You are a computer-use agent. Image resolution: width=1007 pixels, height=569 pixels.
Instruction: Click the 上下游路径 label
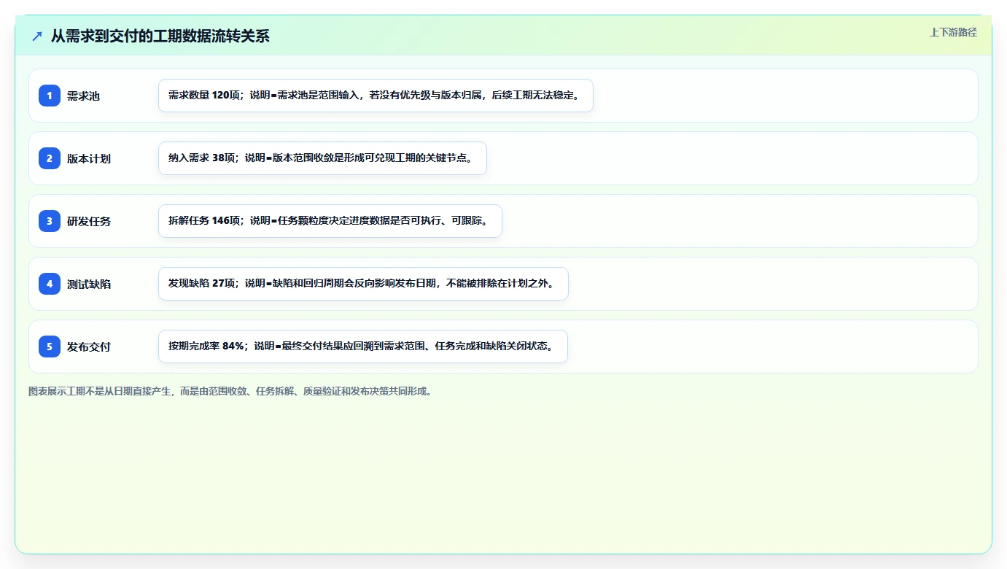point(953,32)
